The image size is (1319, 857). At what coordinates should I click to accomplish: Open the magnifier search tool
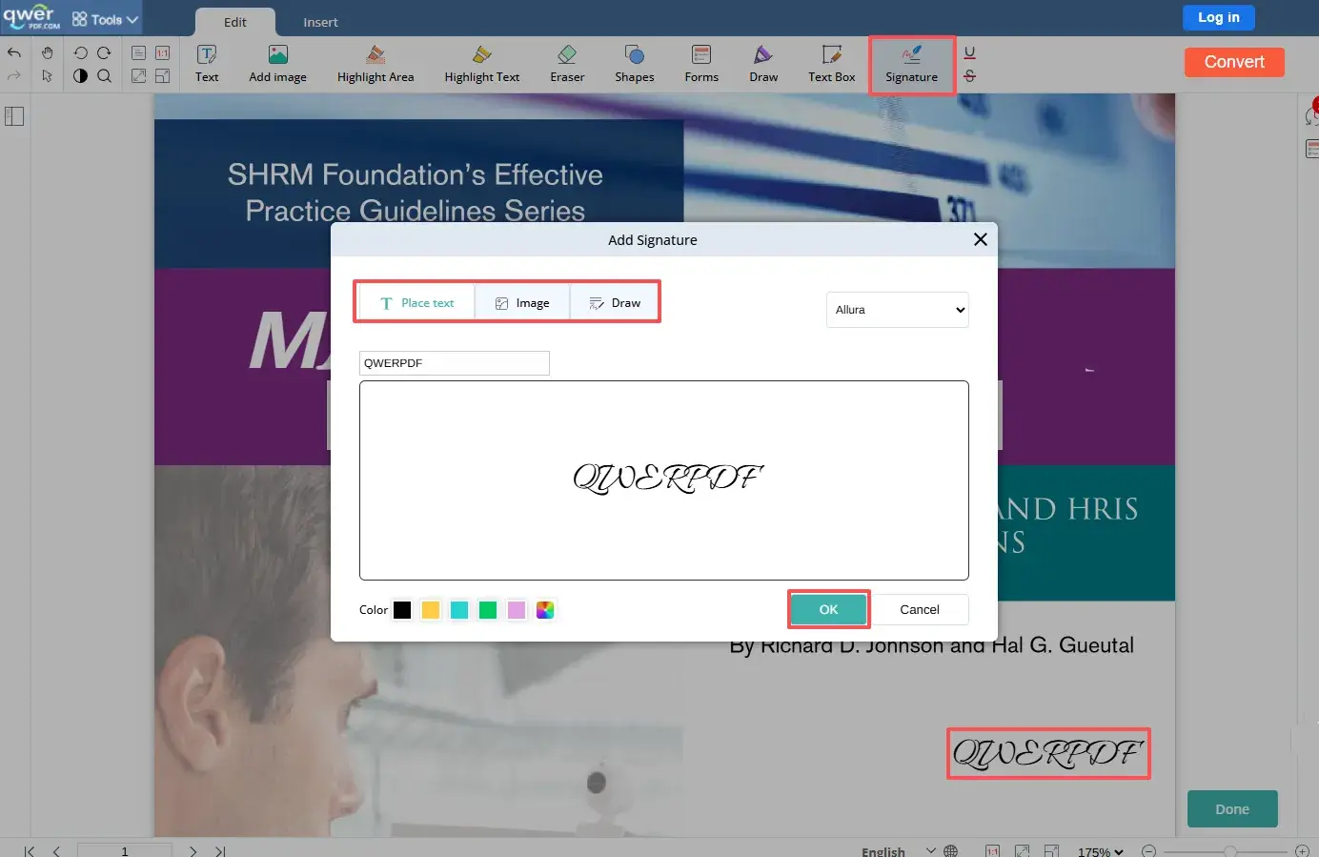(x=104, y=76)
